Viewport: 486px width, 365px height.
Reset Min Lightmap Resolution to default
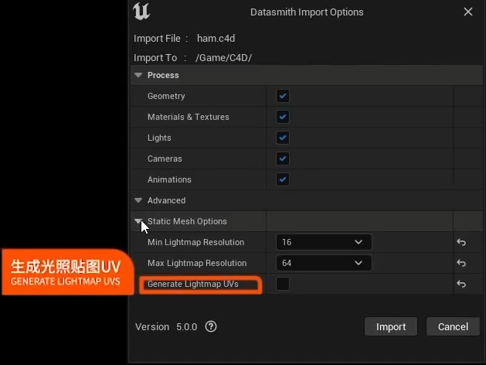tap(461, 242)
